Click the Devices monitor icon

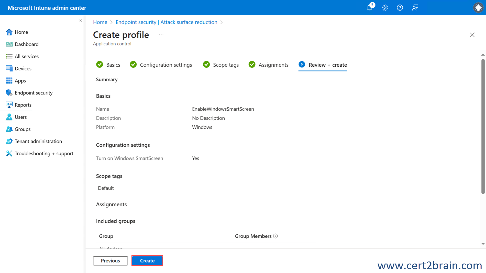point(9,68)
